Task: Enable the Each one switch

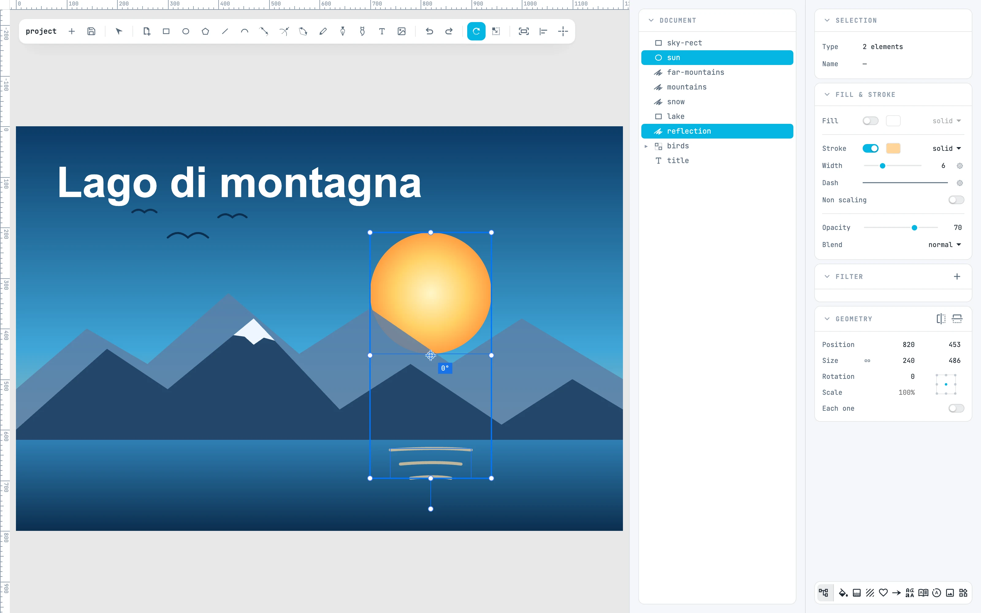Action: (956, 408)
